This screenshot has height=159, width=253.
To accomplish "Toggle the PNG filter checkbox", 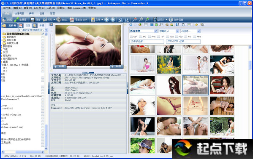I will (150, 37).
